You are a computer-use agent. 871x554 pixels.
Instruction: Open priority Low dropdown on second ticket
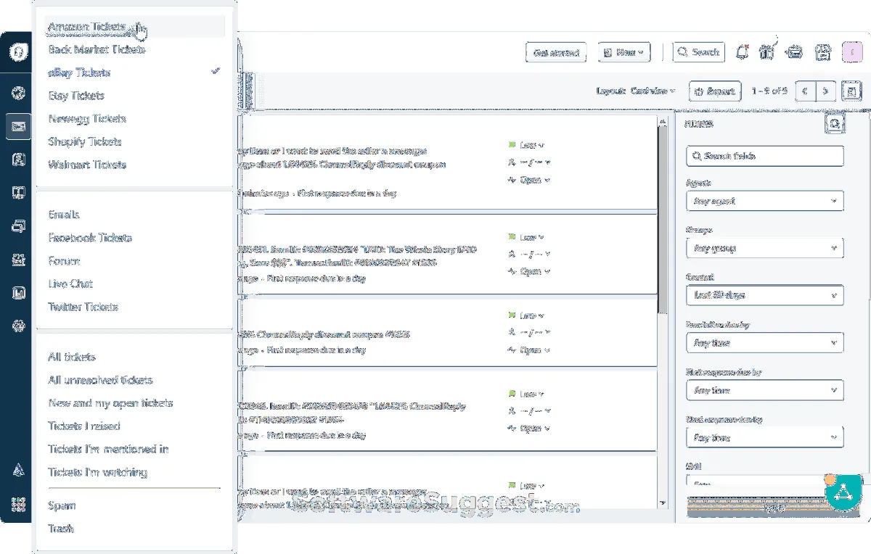pyautogui.click(x=527, y=237)
